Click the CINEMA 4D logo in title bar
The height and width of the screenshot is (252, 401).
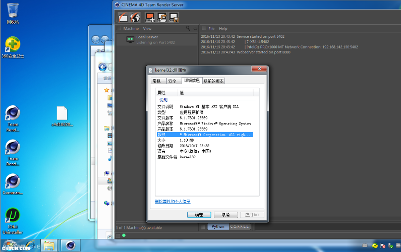click(x=117, y=5)
